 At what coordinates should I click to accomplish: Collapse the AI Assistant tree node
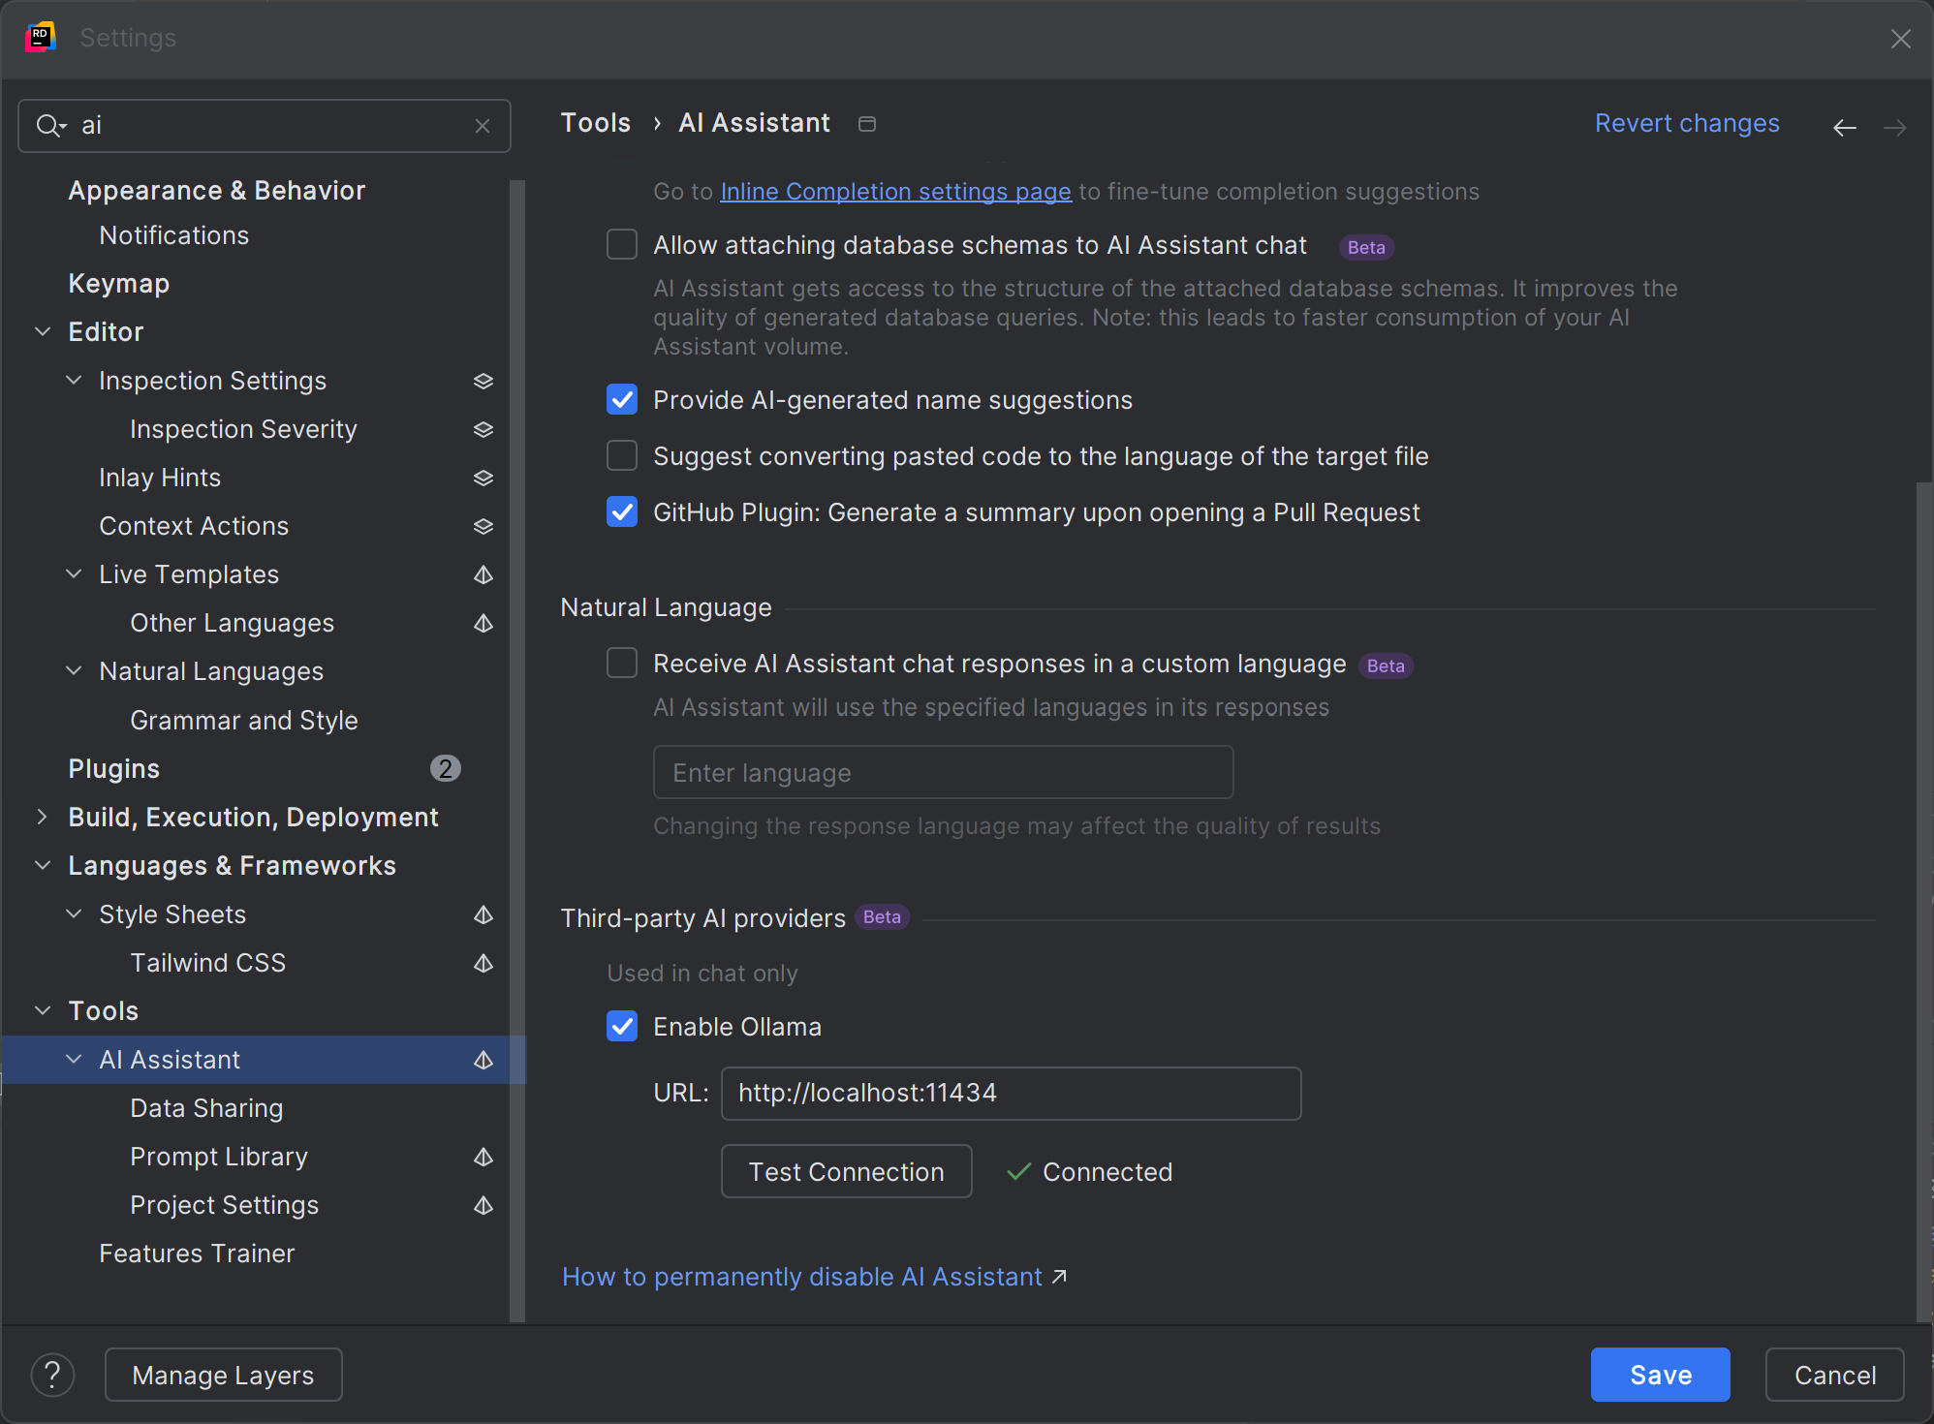(74, 1059)
